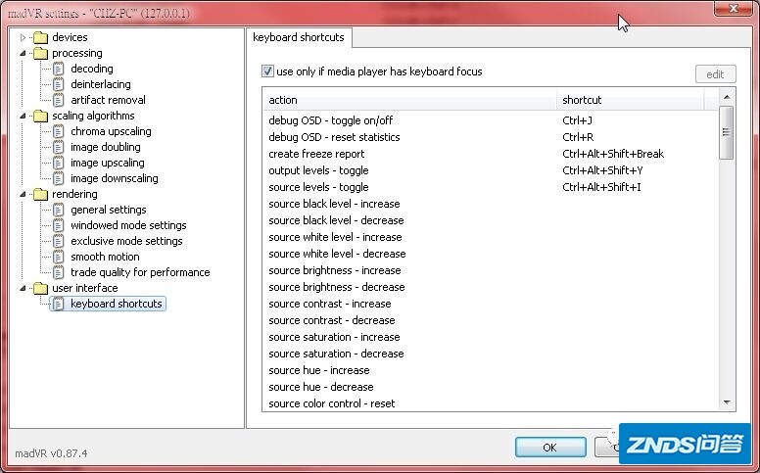The width and height of the screenshot is (760, 473).
Task: Select source black level - decrease row
Action: click(x=491, y=220)
